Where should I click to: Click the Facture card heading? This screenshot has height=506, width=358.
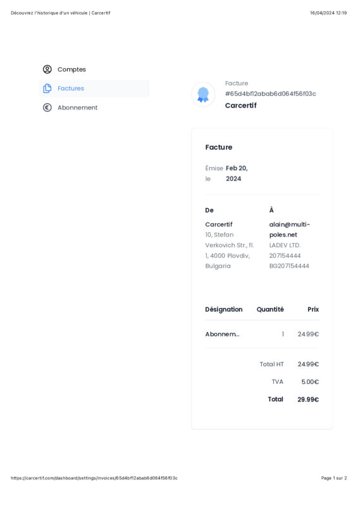pos(219,147)
